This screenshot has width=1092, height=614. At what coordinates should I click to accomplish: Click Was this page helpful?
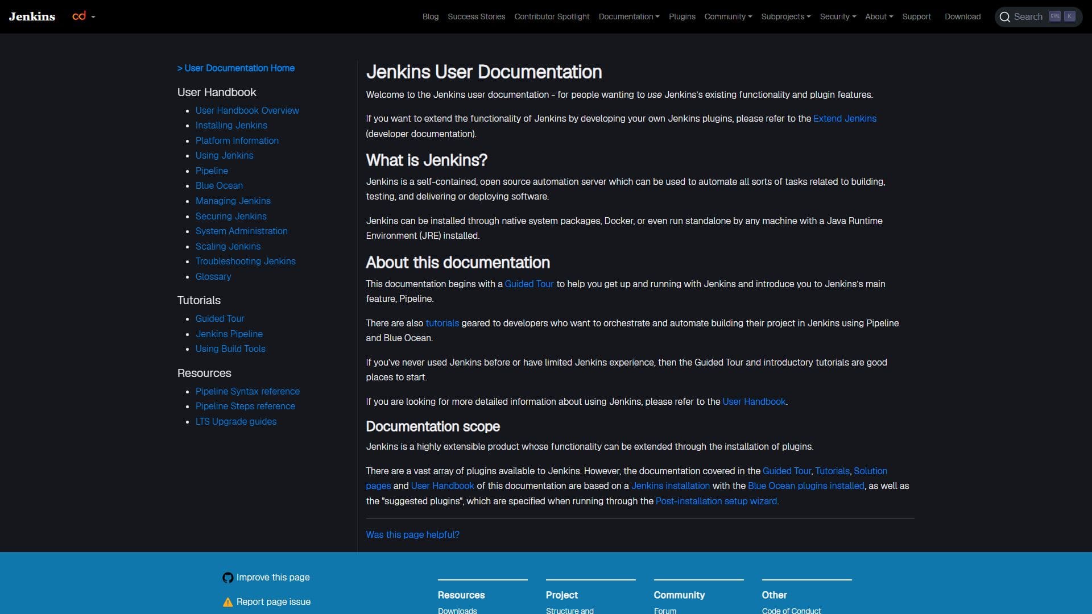[412, 534]
